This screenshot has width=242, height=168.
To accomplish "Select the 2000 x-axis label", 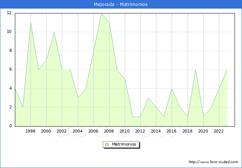I will tap(46, 131).
